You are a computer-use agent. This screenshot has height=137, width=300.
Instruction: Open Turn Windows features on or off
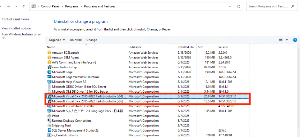click(21, 36)
